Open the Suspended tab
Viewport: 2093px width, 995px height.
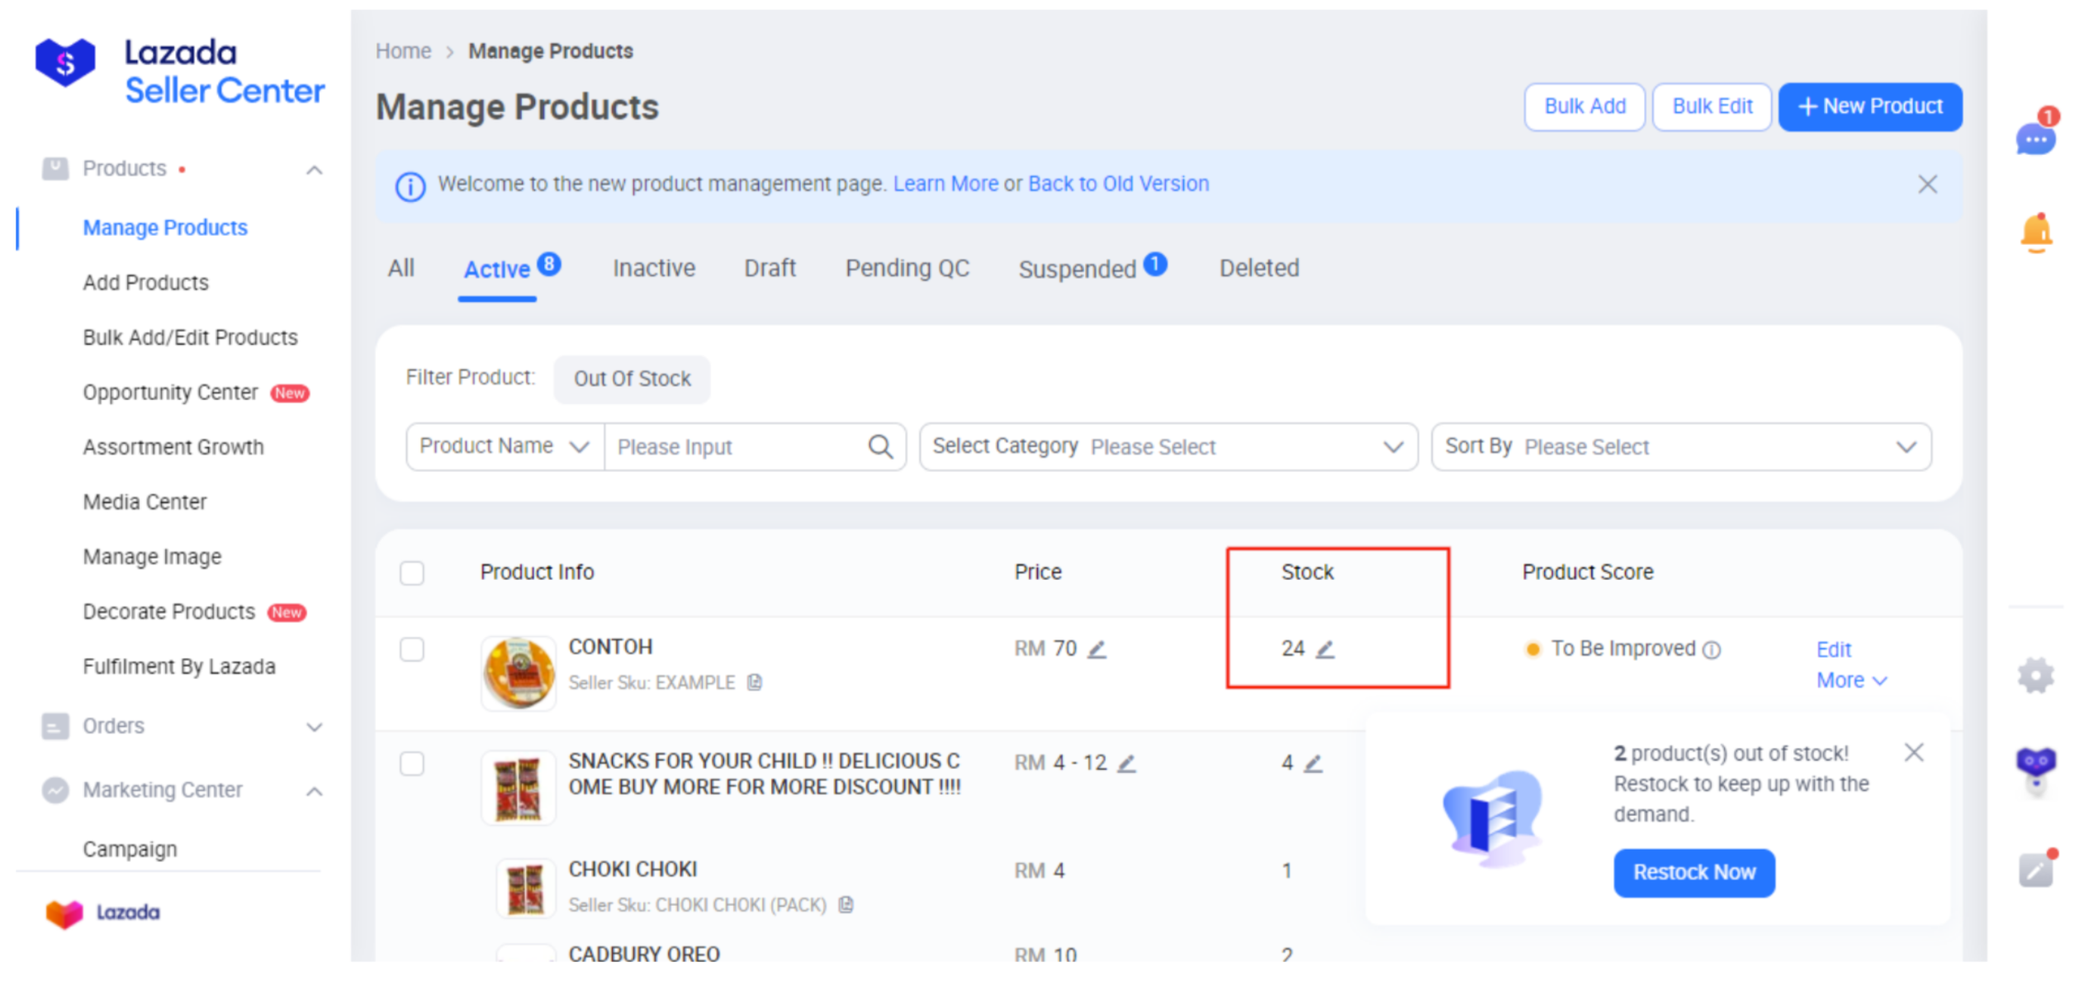click(x=1077, y=270)
